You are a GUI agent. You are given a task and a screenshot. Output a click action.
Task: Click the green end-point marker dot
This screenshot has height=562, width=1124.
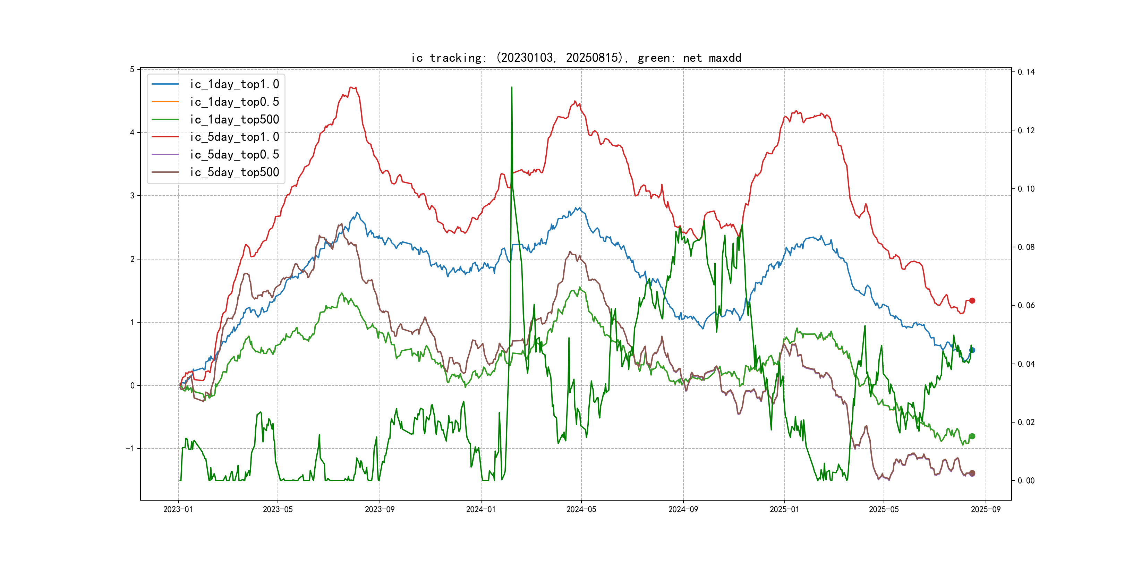coord(972,436)
